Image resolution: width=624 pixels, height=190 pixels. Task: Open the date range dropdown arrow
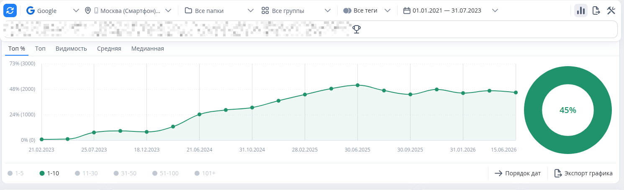point(495,10)
